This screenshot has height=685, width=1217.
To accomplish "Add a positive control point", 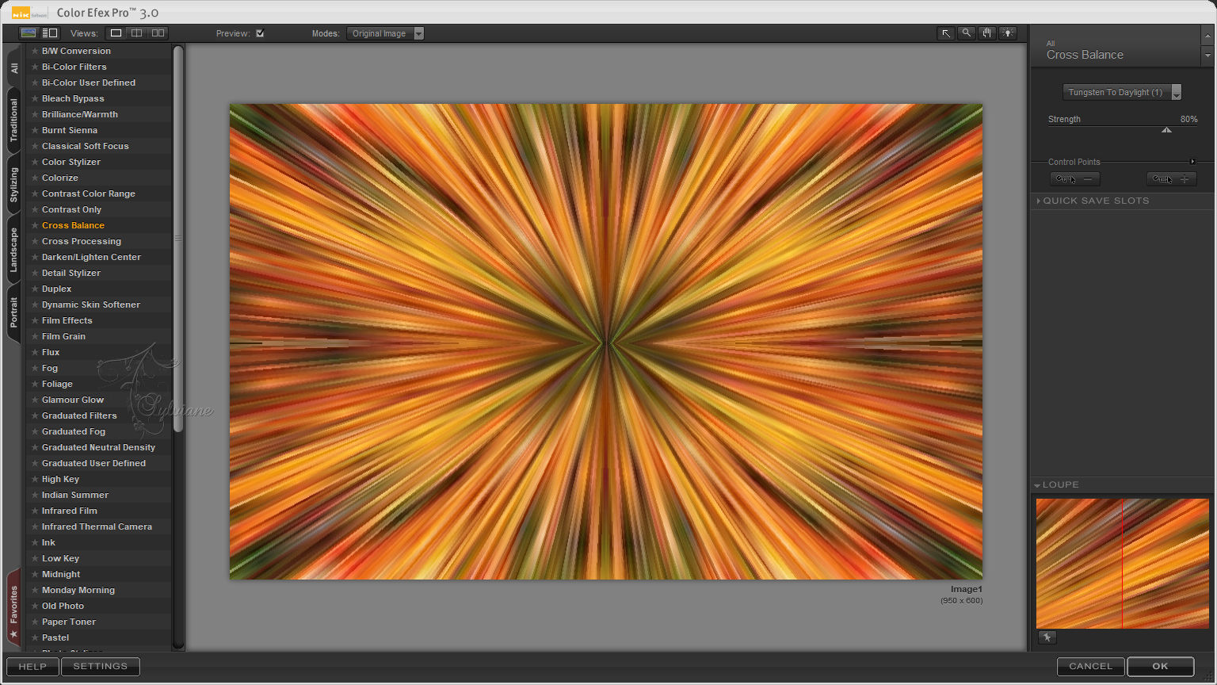I will coord(1172,179).
